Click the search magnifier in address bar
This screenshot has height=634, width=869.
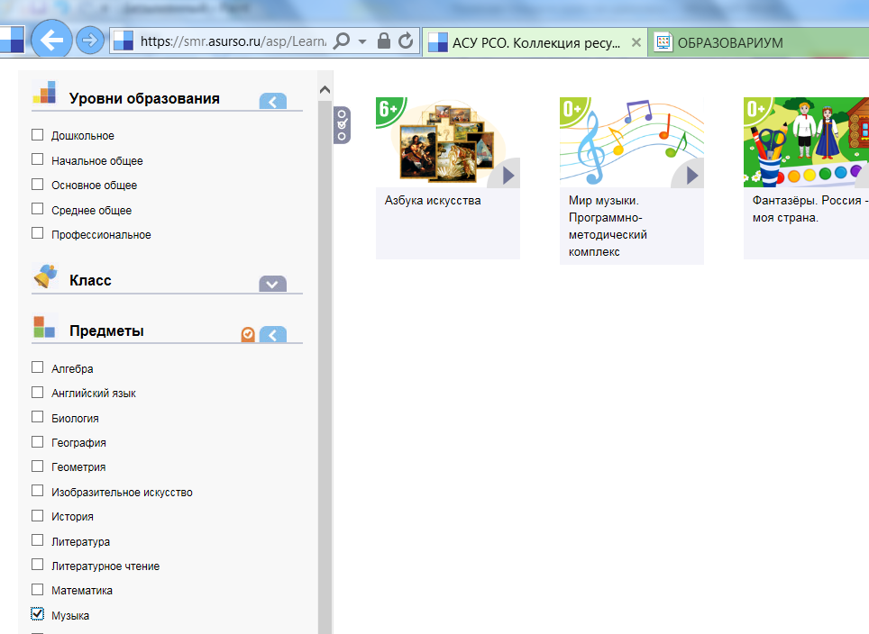(x=342, y=41)
